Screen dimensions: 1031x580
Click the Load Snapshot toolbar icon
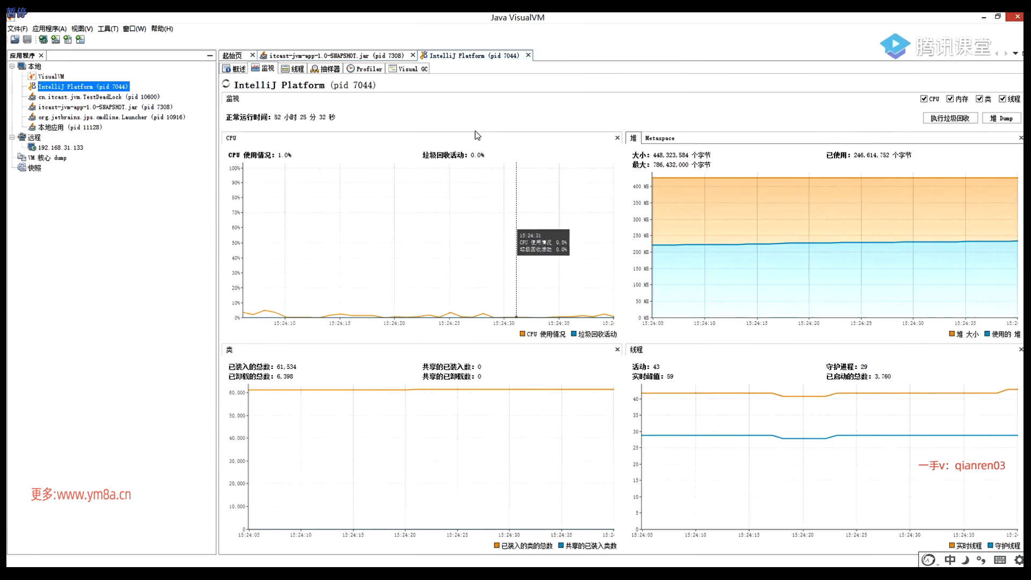tap(15, 40)
